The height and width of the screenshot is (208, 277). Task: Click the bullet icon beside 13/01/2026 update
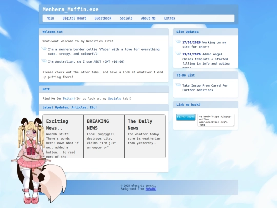click(178, 53)
